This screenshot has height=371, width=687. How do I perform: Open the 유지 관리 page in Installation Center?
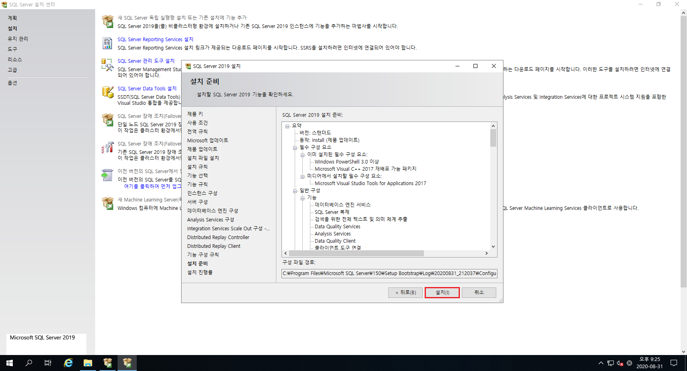point(18,39)
